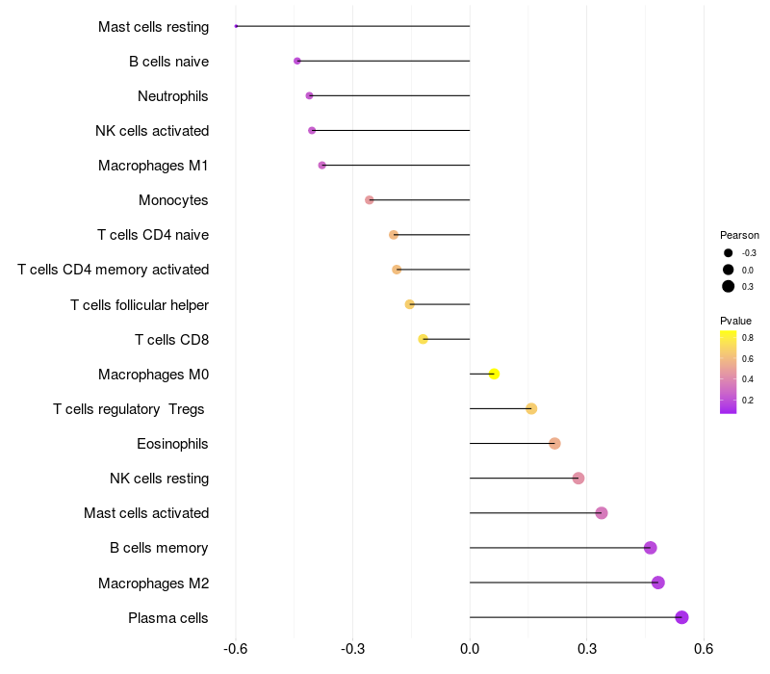Click the yellow Macrophages M0 dot
The width and height of the screenshot is (770, 674).
click(x=494, y=374)
